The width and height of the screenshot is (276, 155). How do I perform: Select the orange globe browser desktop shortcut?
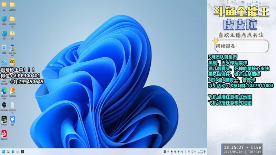[x=12, y=91]
